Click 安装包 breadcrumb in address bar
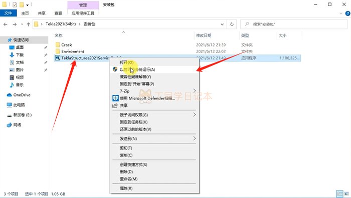351x198 pixels. (x=89, y=24)
